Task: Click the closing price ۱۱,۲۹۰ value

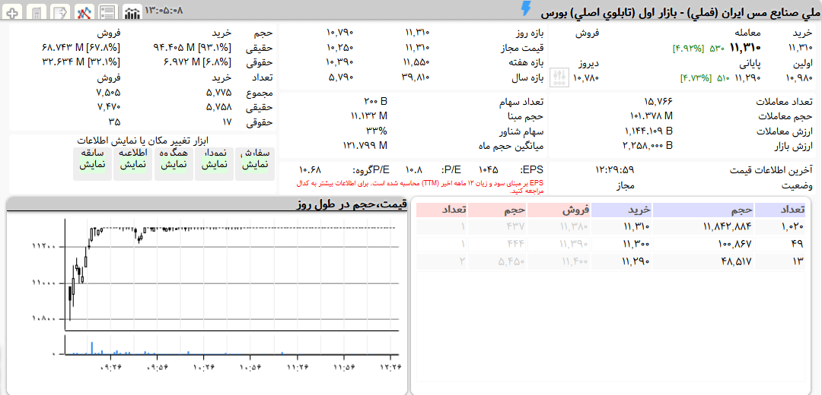Action: point(747,78)
